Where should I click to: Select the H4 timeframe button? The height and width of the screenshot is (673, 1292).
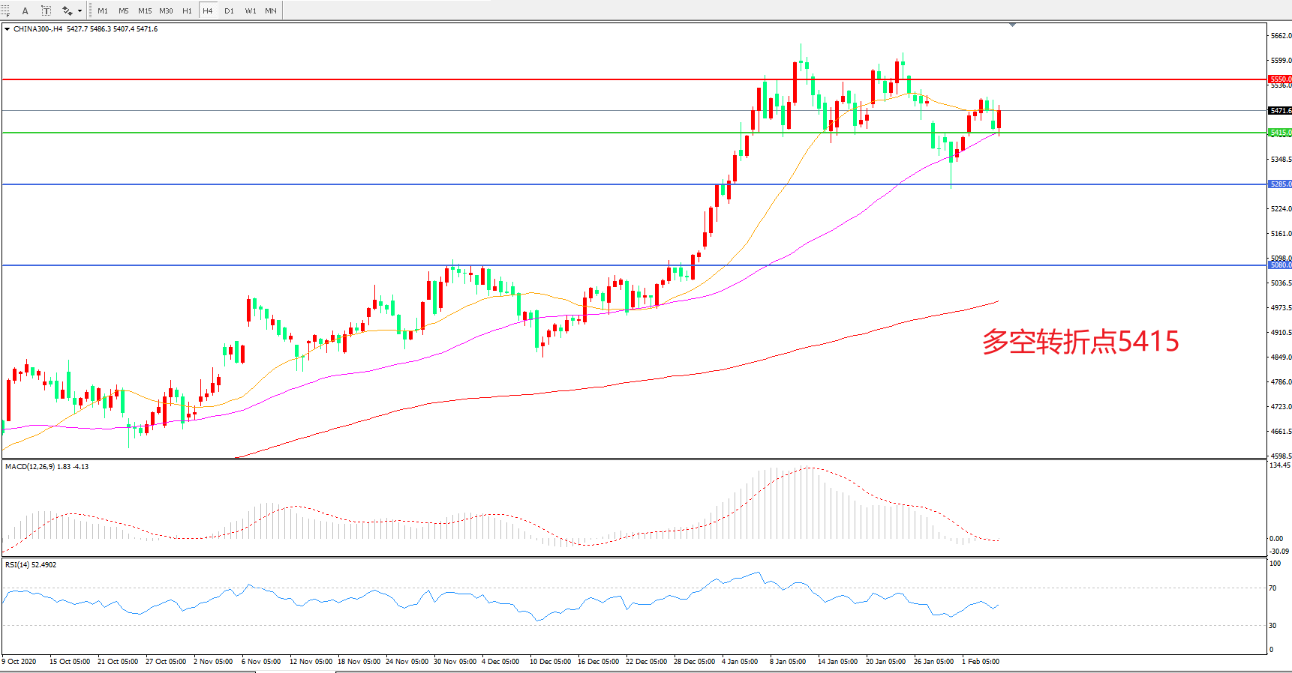(x=208, y=10)
